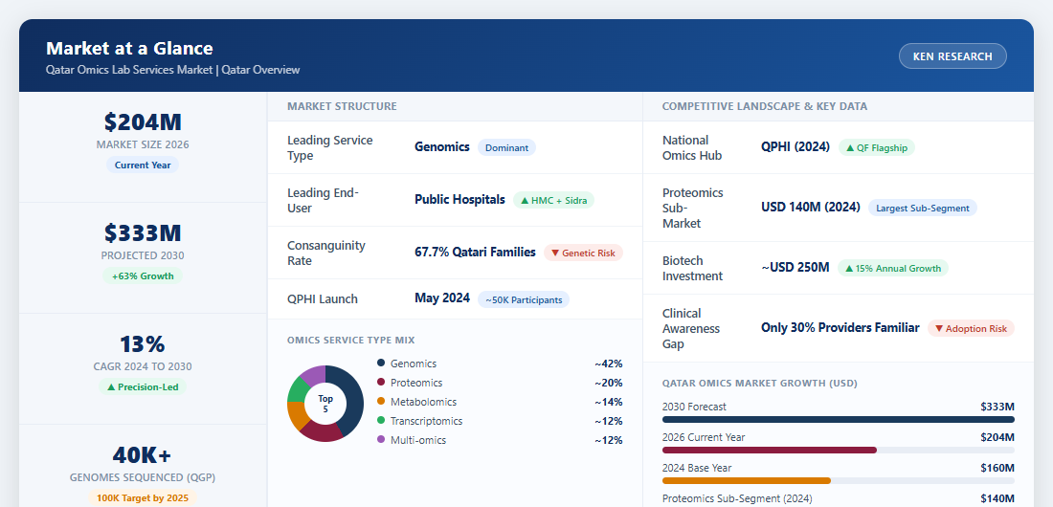The image size is (1053, 507).
Task: Click the Leading Service Type label
Action: pos(329,147)
